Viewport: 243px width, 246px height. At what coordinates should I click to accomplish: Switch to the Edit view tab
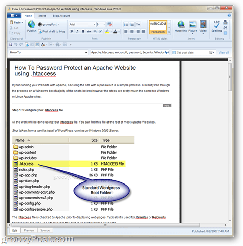coord(15,230)
